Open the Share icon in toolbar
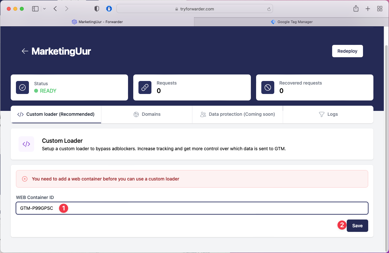The image size is (389, 253). 356,8
